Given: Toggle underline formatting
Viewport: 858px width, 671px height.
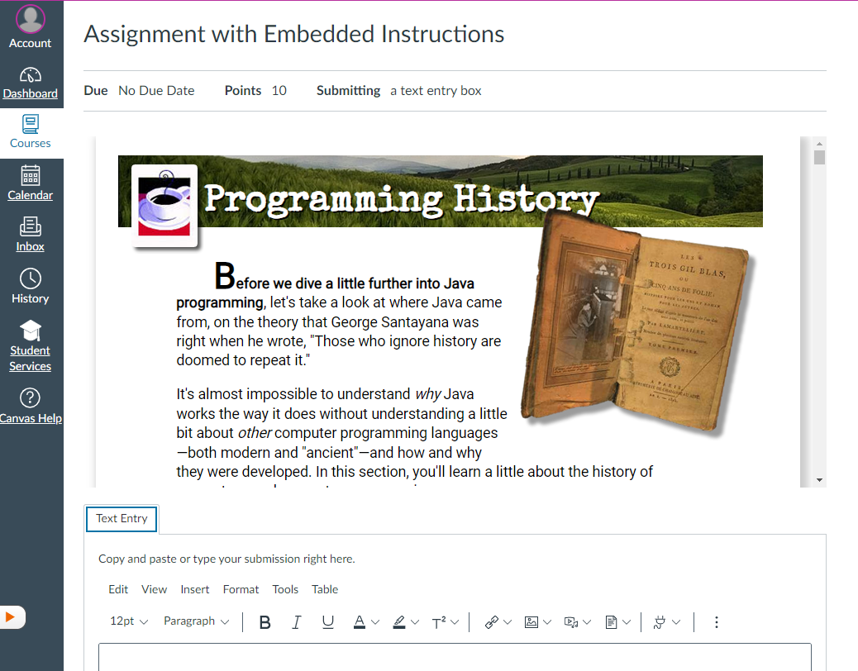Looking at the screenshot, I should point(328,622).
